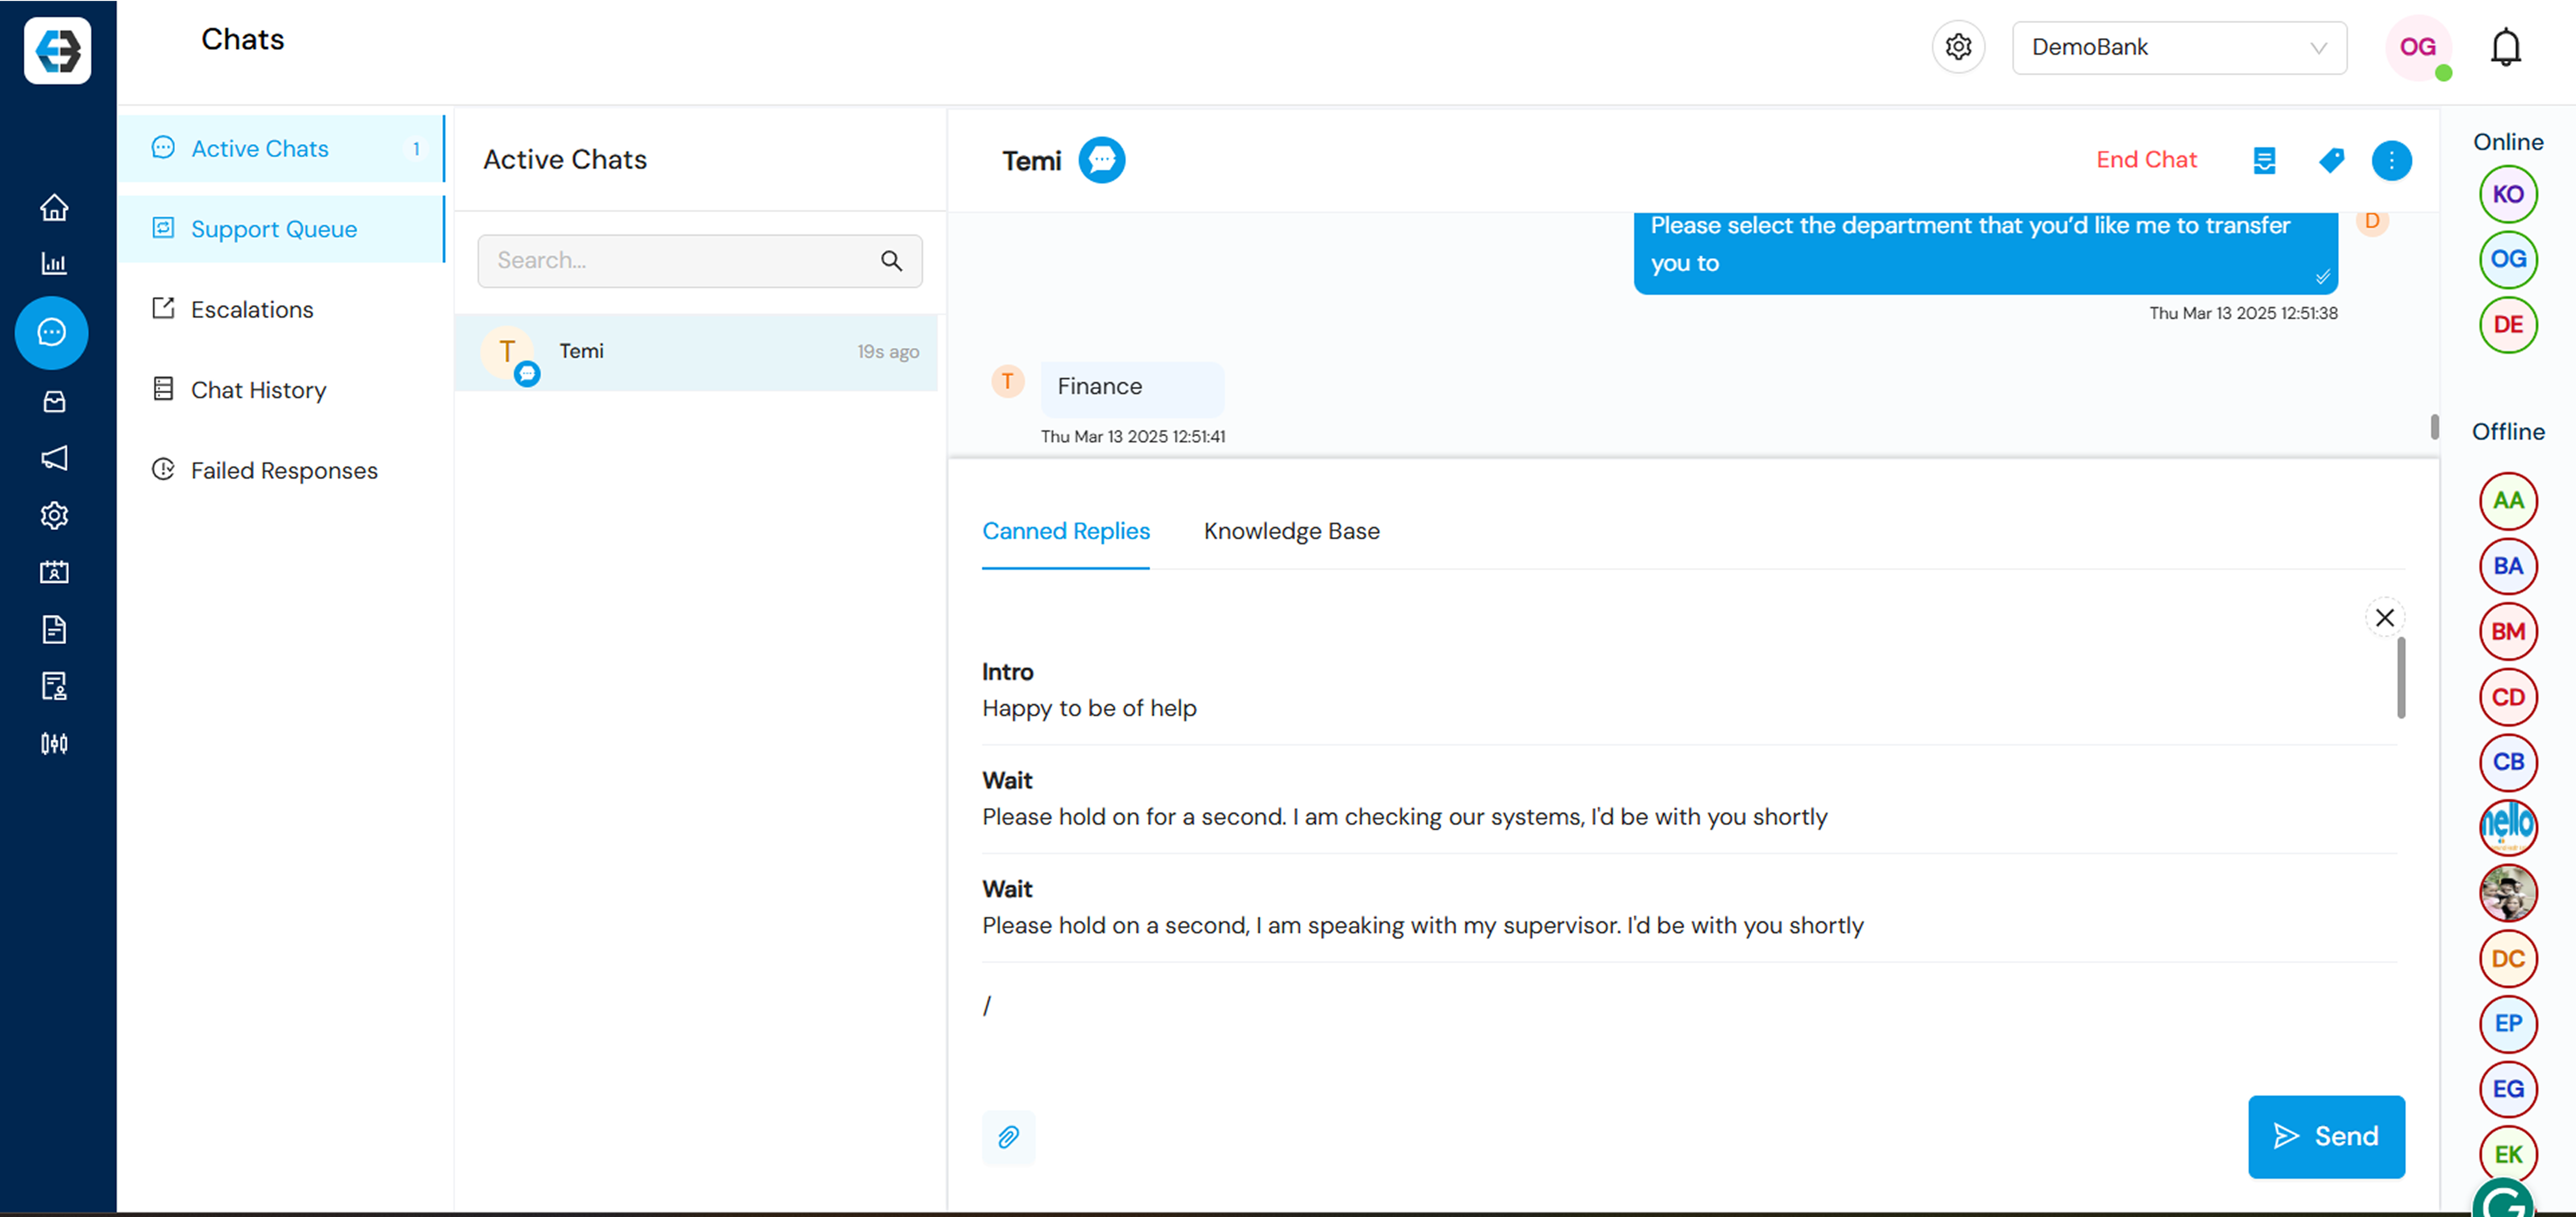Viewport: 2576px width, 1217px height.
Task: Open the DemoBank dropdown
Action: (x=2179, y=47)
